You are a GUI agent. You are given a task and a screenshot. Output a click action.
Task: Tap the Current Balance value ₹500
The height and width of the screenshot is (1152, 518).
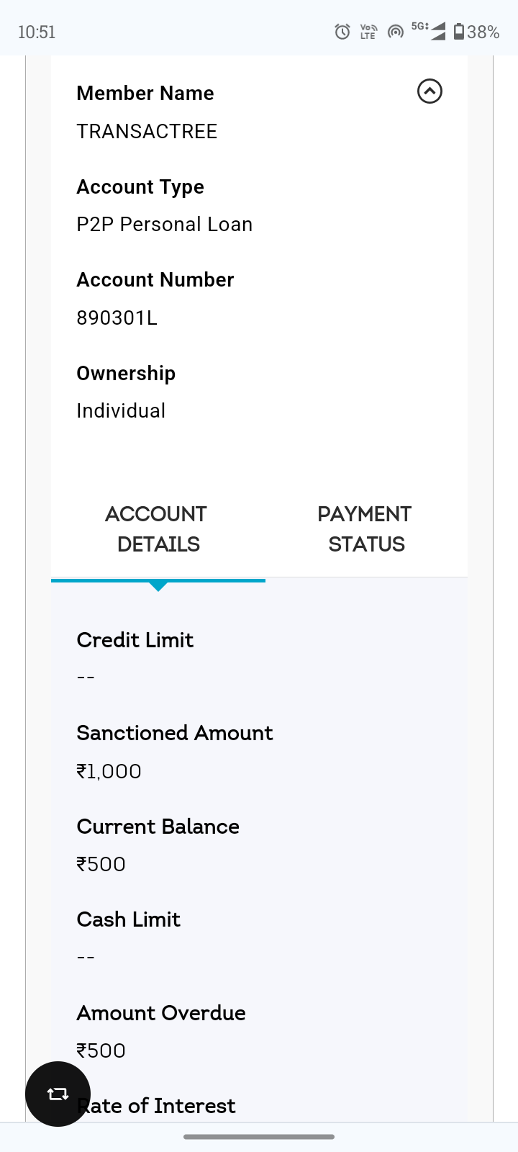coord(101,864)
